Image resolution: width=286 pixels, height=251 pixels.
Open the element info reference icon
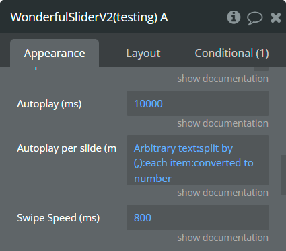234,17
